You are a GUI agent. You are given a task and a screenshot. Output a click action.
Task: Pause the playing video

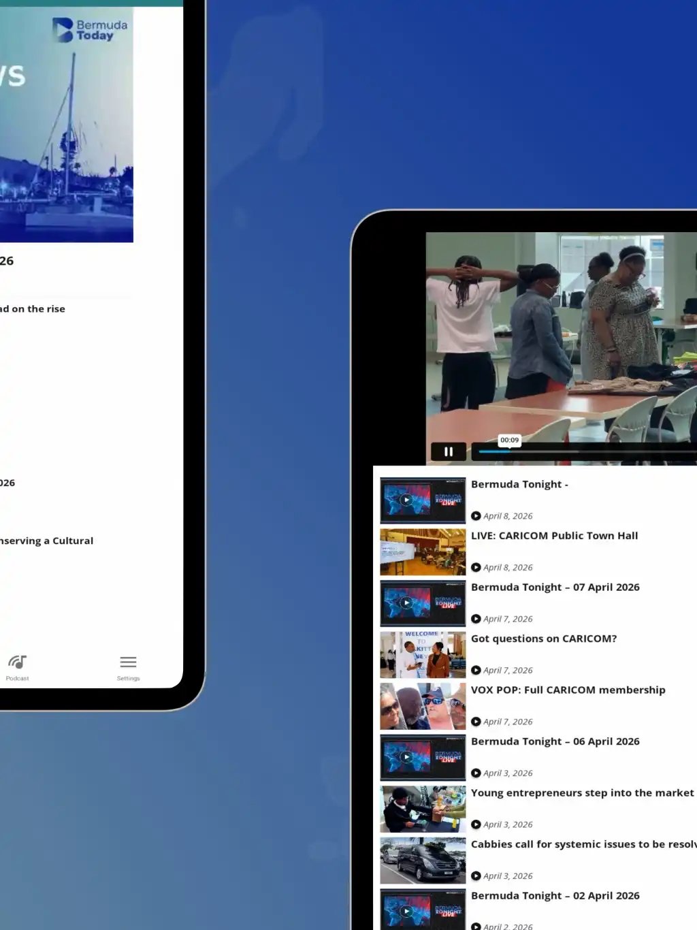[x=449, y=451]
